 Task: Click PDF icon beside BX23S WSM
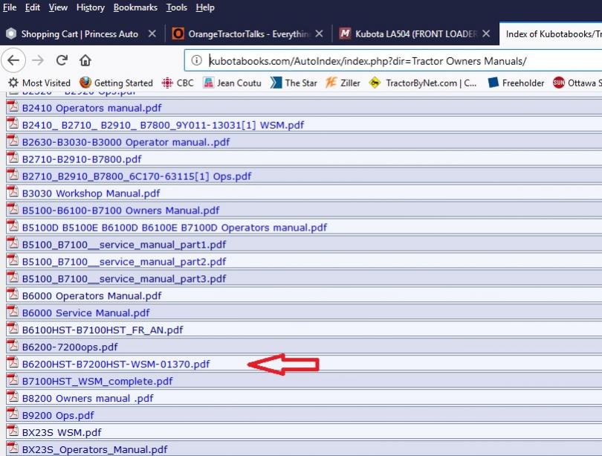pos(13,431)
